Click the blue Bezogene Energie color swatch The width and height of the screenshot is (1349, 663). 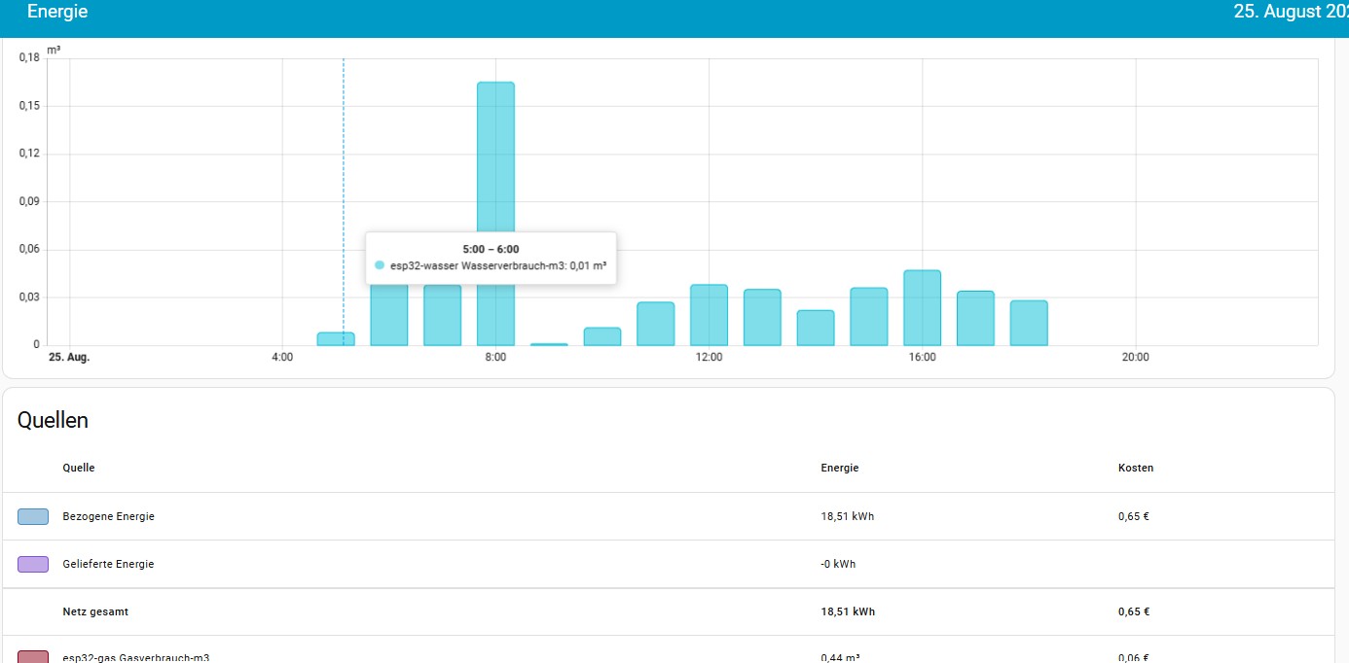click(x=33, y=516)
